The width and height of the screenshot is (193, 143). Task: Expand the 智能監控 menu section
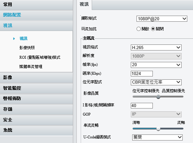tap(37, 88)
